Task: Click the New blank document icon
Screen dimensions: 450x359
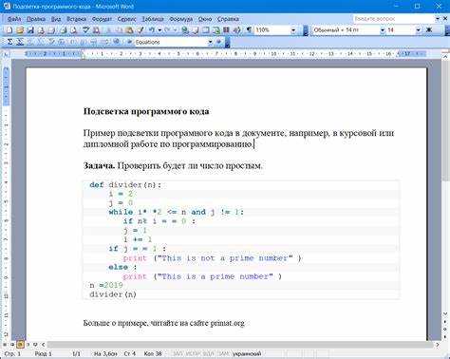Action: point(9,30)
